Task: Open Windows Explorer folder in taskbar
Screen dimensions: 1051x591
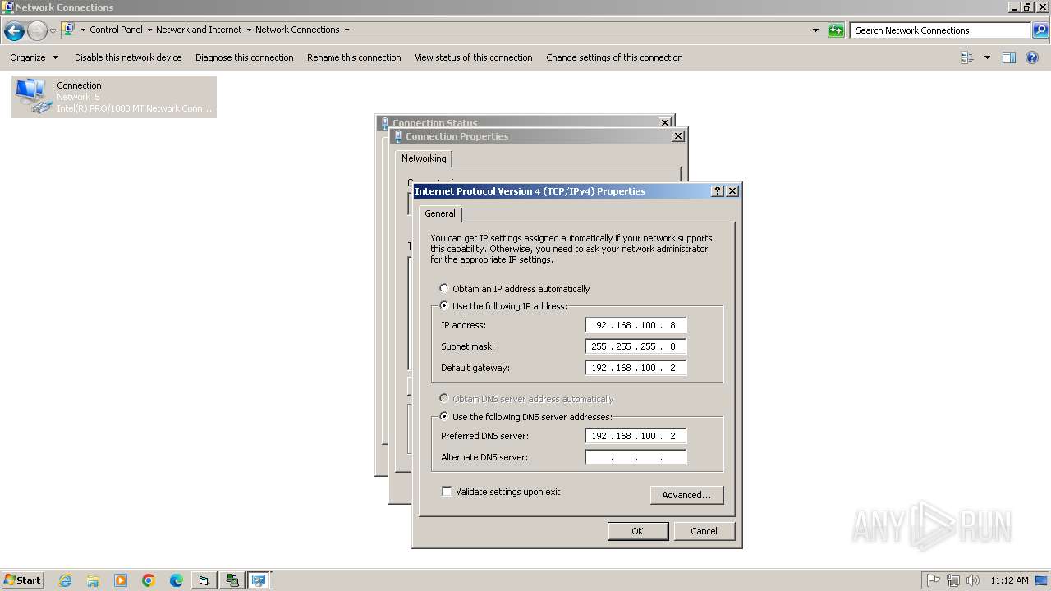Action: [93, 580]
